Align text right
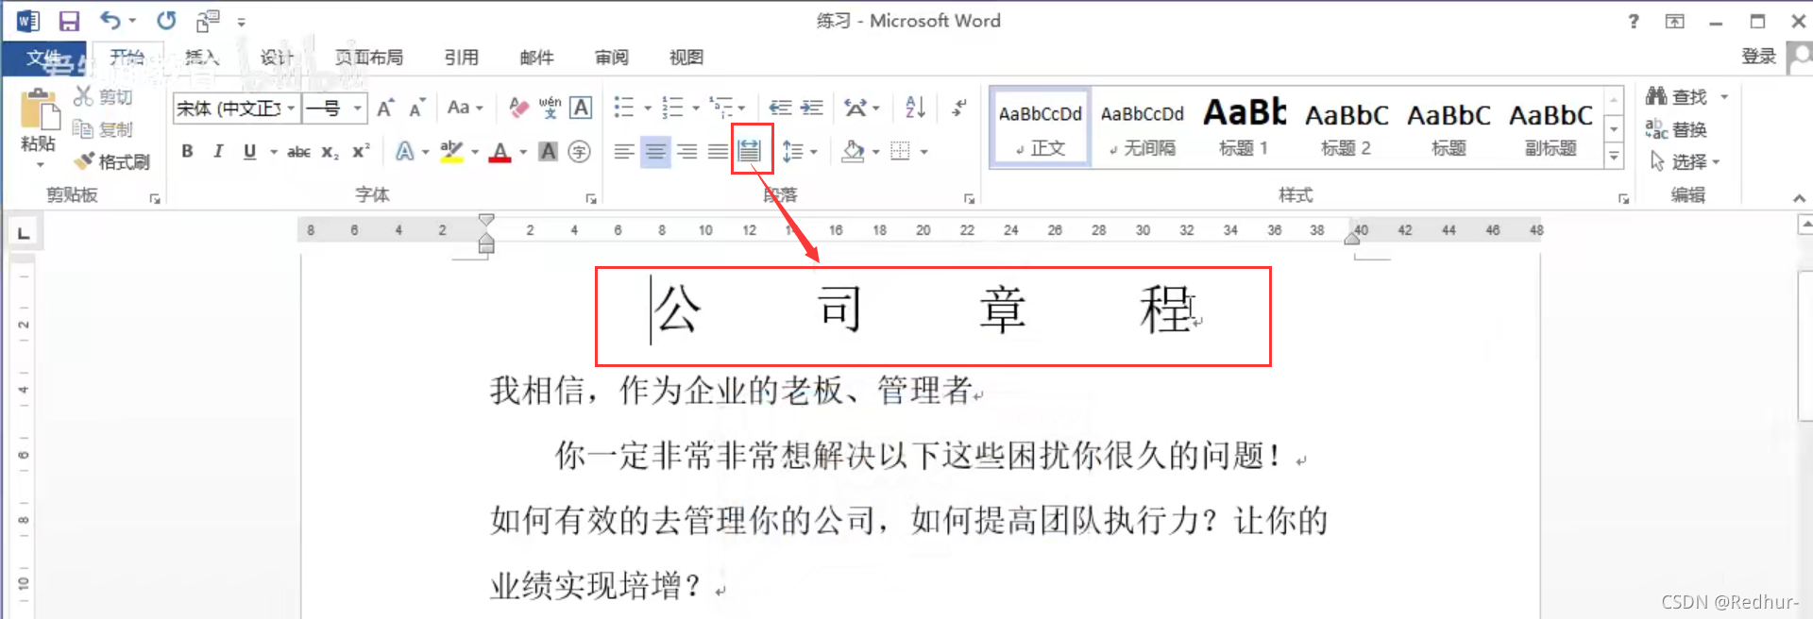The width and height of the screenshot is (1813, 619). coord(686,151)
